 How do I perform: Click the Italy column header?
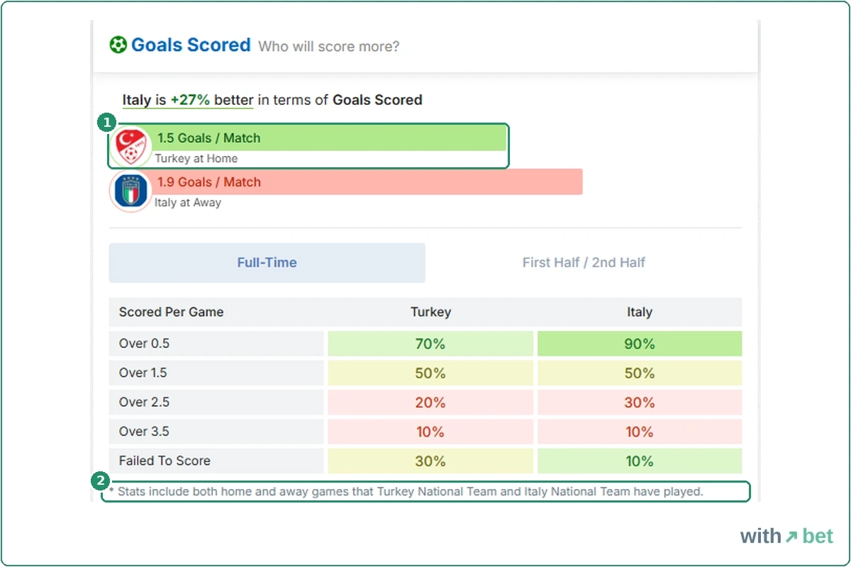[x=640, y=312]
